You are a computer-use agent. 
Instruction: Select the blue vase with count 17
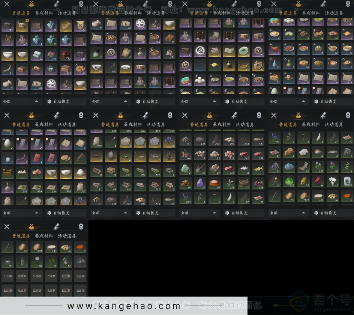tap(274, 63)
